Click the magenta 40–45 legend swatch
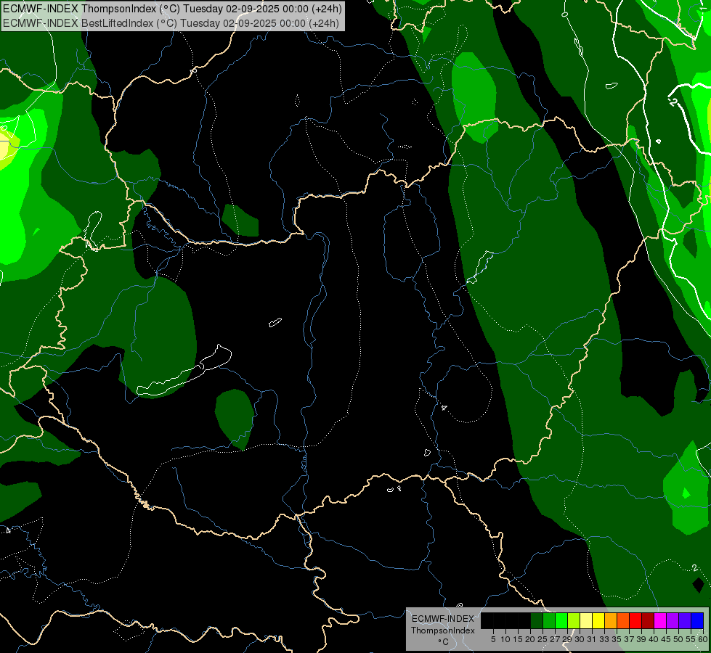Image resolution: width=711 pixels, height=653 pixels. [x=660, y=620]
